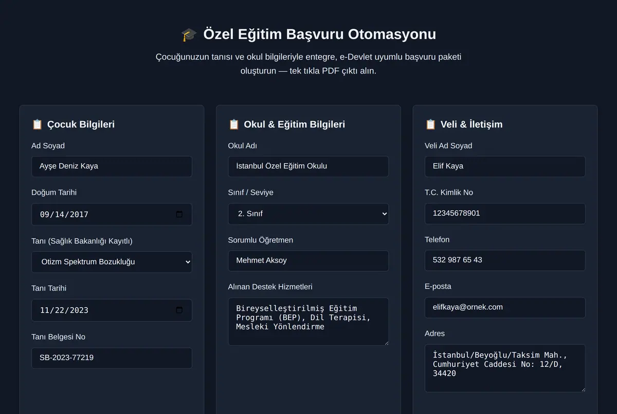
Task: Click the Okul Adı input field
Action: tap(308, 166)
